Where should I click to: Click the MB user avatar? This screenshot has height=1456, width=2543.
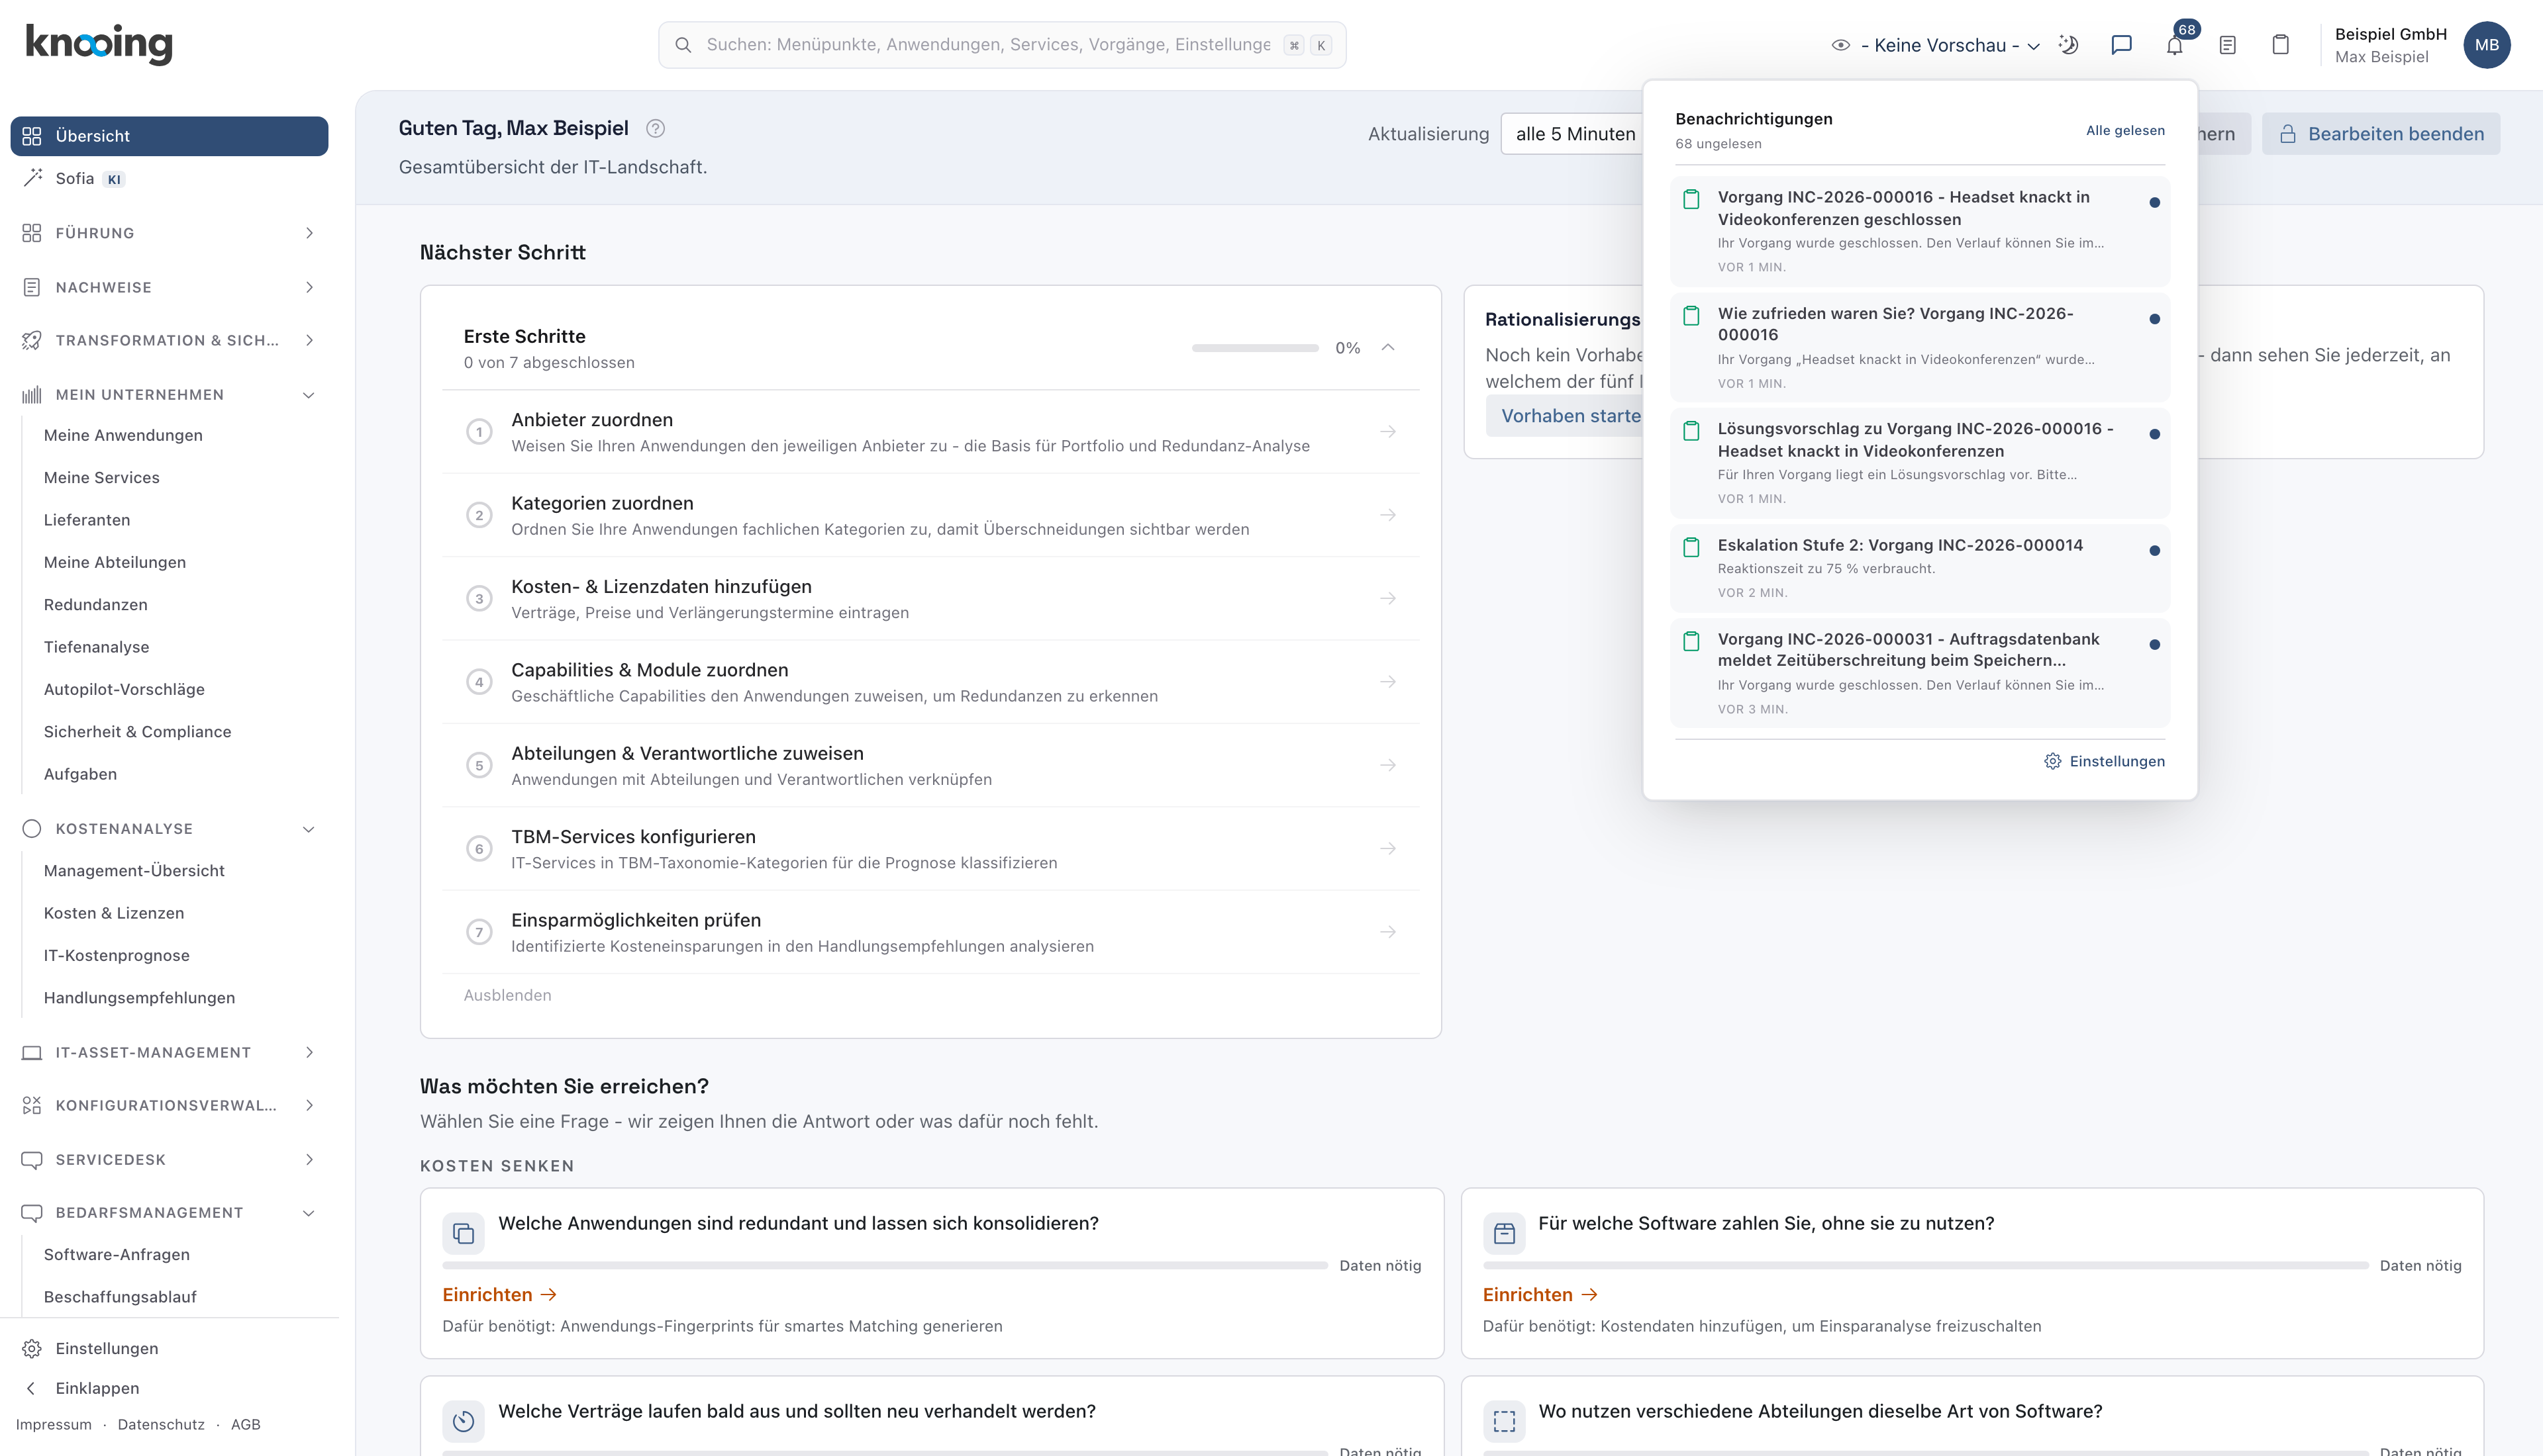click(2486, 45)
